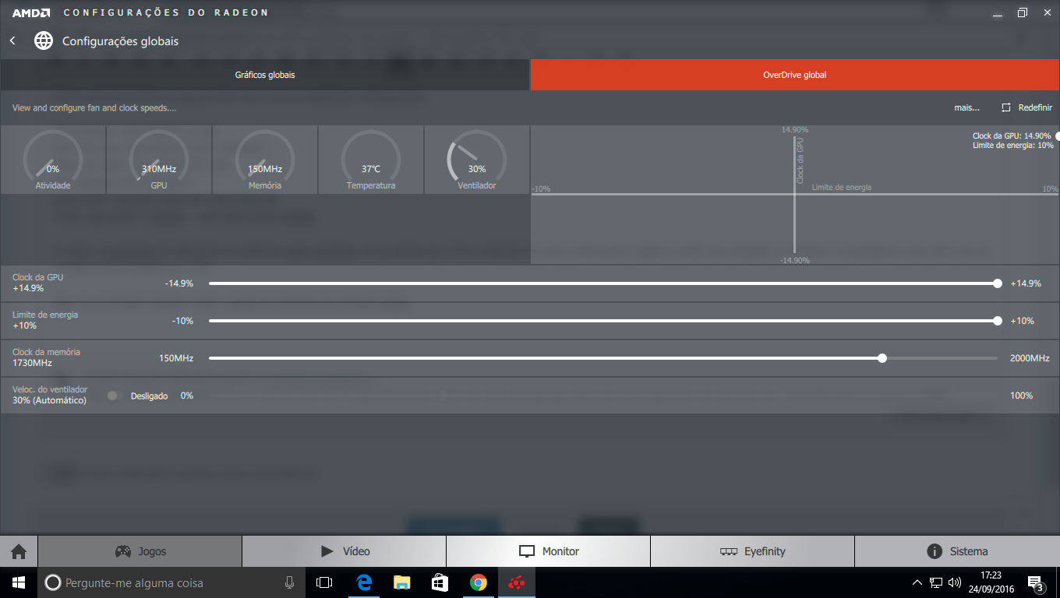Select the OverDrive global tab

[x=795, y=75]
